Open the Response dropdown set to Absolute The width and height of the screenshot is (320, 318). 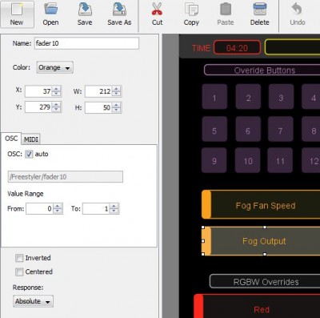tap(33, 301)
